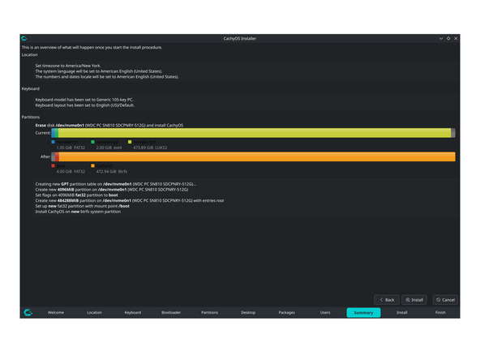Open the Location step
Image resolution: width=480 pixels, height=360 pixels.
pyautogui.click(x=94, y=312)
